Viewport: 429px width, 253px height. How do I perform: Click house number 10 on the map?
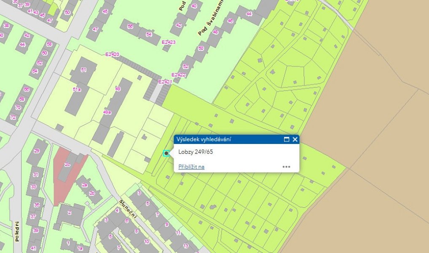[147, 242]
